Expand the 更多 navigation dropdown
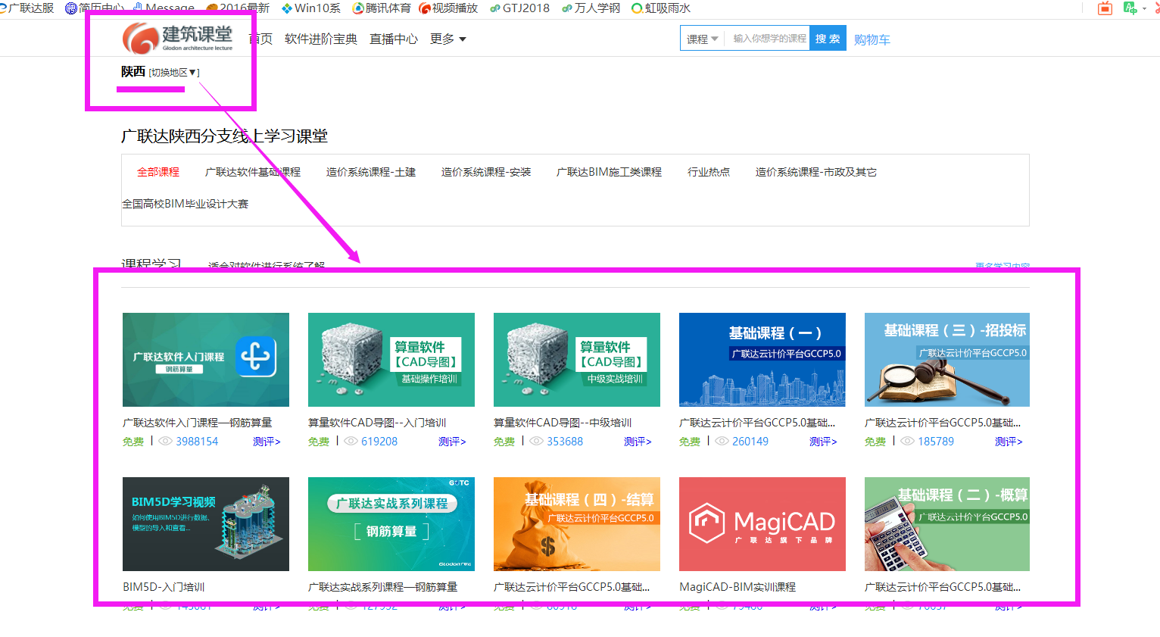 pyautogui.click(x=448, y=39)
